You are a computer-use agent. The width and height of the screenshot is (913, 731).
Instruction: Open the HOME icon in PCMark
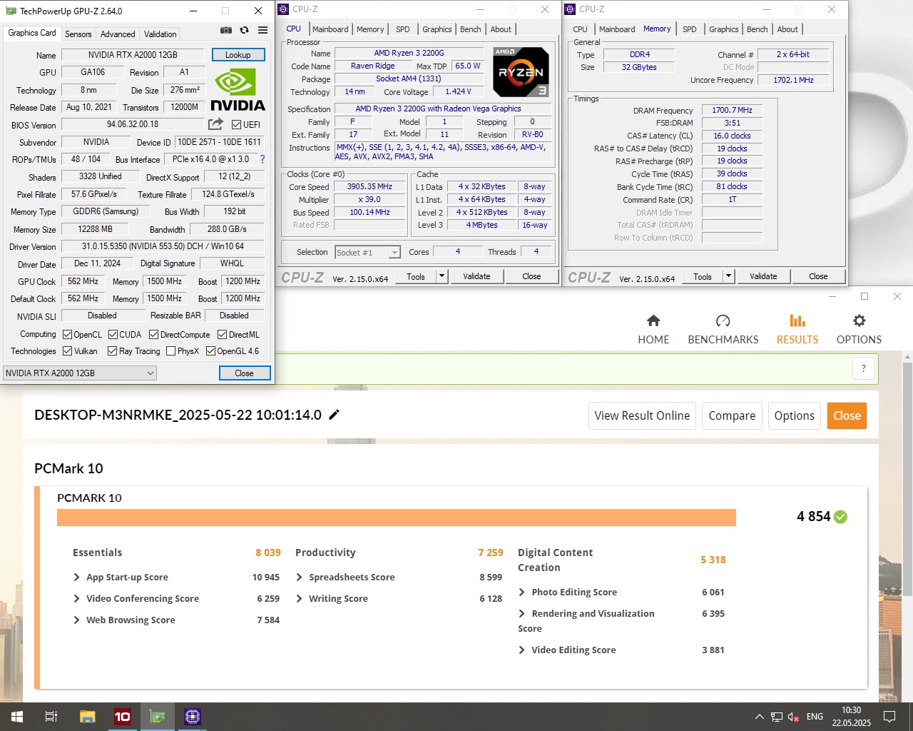click(653, 329)
